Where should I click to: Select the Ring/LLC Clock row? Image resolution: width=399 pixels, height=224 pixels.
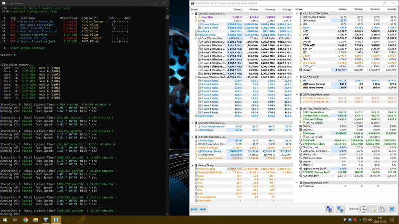coord(242,35)
